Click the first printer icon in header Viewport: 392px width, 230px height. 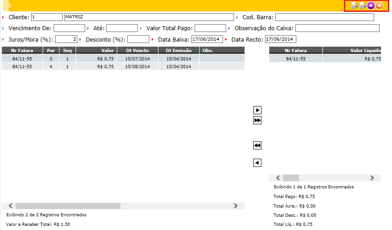point(354,5)
